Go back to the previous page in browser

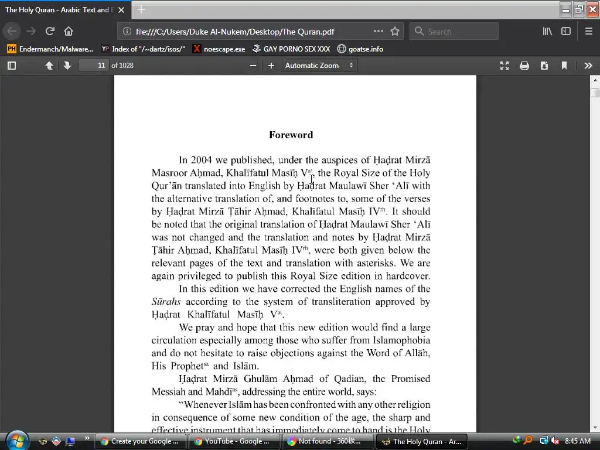click(12, 31)
